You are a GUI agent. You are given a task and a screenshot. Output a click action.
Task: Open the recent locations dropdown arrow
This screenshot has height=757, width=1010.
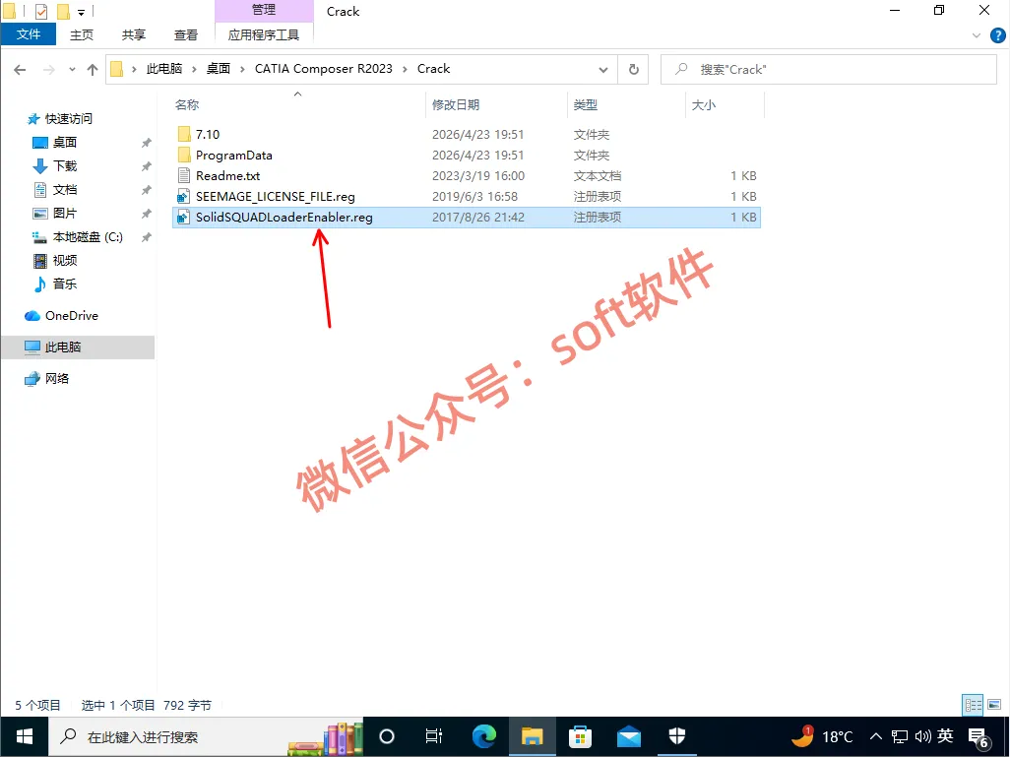[72, 70]
